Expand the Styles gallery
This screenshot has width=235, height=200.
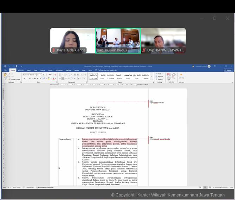pos(151,79)
